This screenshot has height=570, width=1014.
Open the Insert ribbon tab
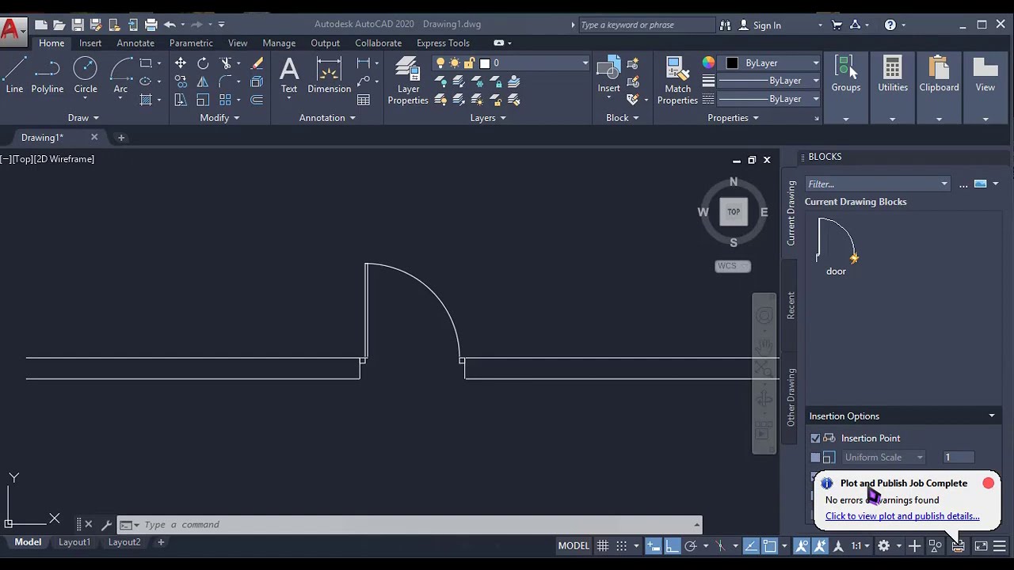(90, 43)
